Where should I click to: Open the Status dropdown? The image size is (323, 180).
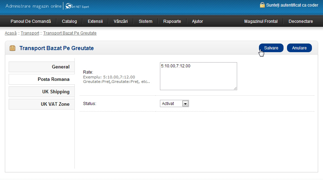pyautogui.click(x=175, y=104)
